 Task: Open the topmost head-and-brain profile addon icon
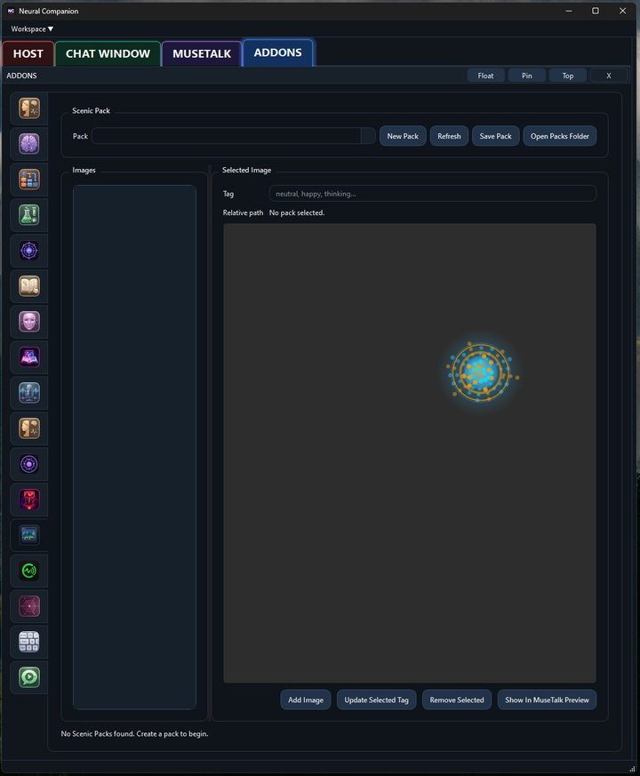pyautogui.click(x=29, y=108)
